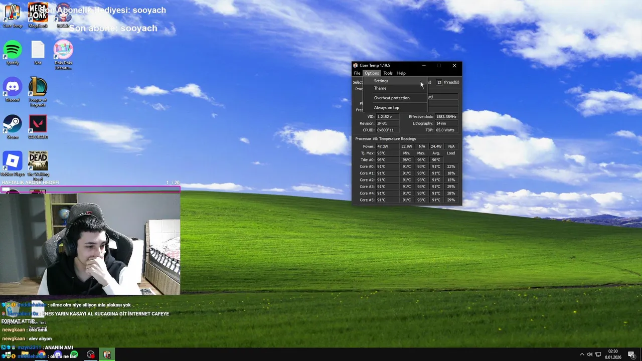Click the Core #1 load 18%
This screenshot has height=361, width=642.
[451, 173]
